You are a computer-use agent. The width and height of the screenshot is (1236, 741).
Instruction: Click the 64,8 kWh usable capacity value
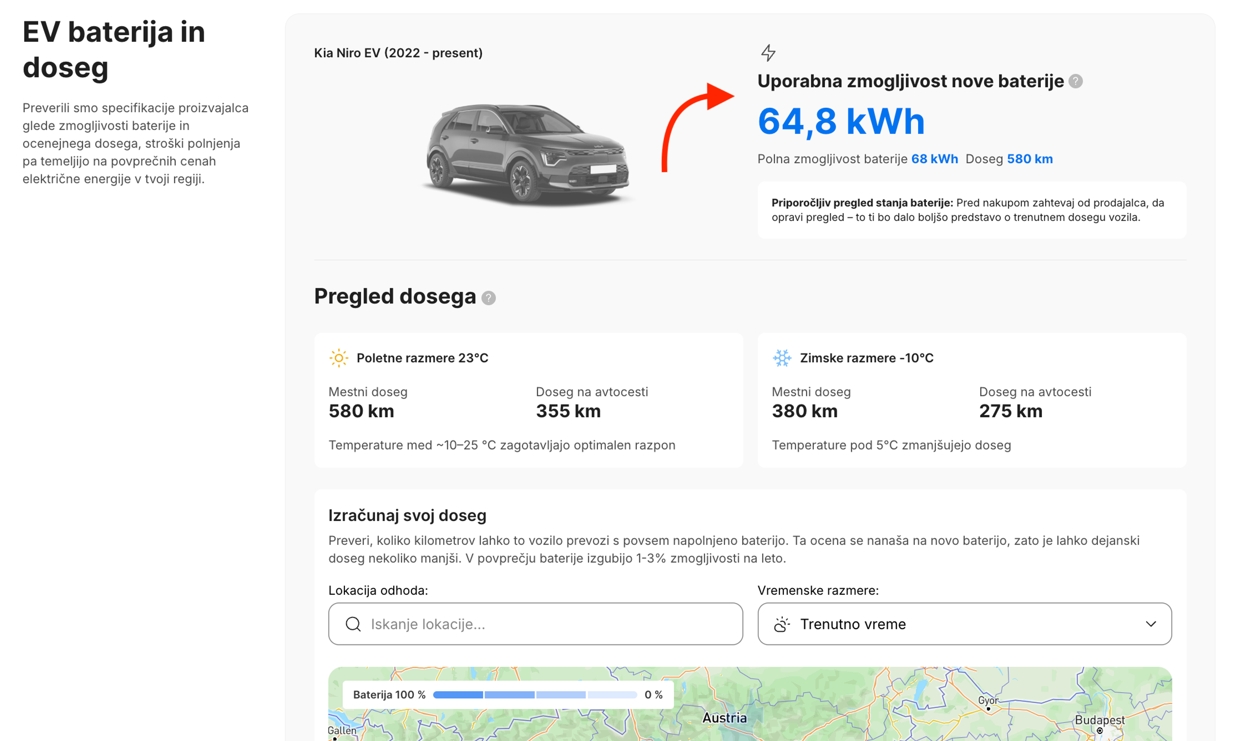[x=841, y=121]
